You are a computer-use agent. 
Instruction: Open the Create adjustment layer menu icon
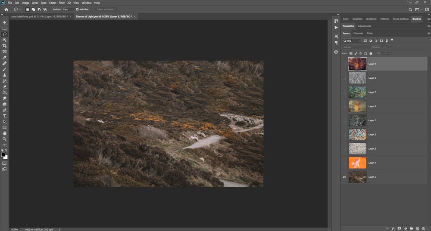point(405,228)
